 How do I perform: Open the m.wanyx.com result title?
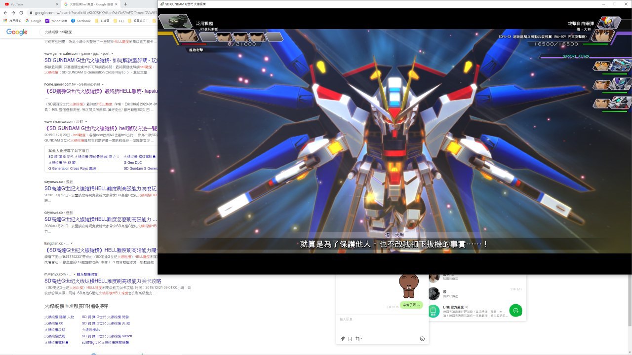(103, 281)
